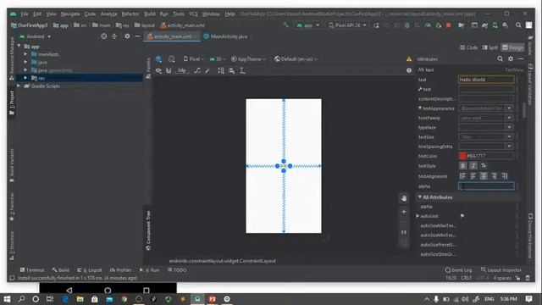Click the Project panel gear settings icon
The image size is (542, 305).
click(127, 36)
